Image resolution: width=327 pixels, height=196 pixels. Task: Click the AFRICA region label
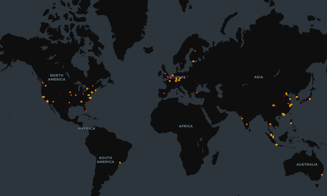(186, 126)
